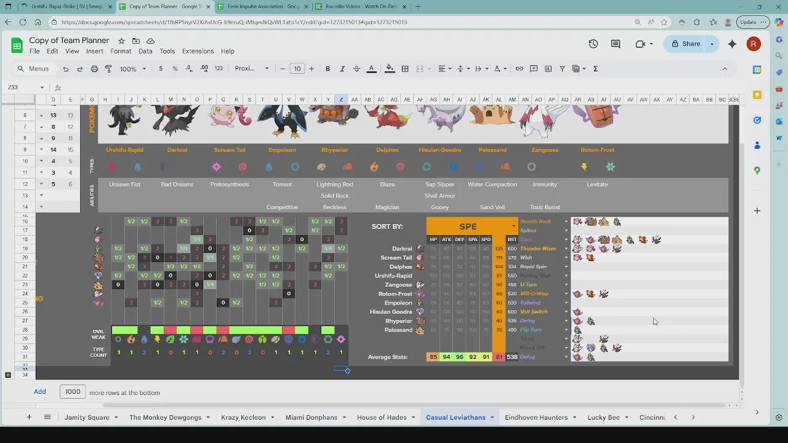This screenshot has width=788, height=443.
Task: Add a new sheet with plus icon
Action: pyautogui.click(x=28, y=417)
